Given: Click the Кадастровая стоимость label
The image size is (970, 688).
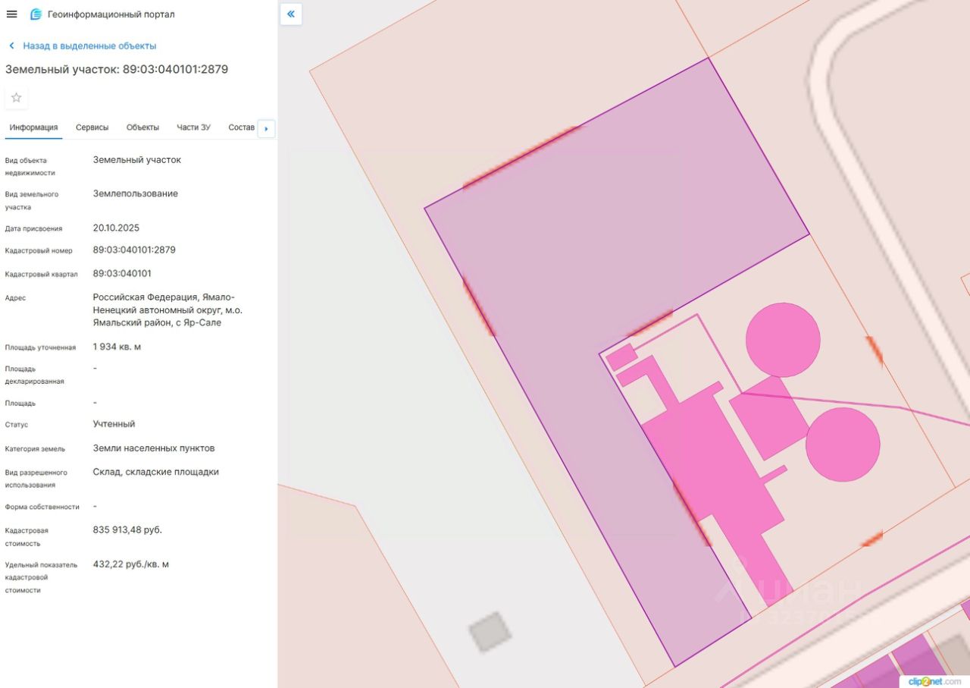Looking at the screenshot, I should pyautogui.click(x=28, y=537).
